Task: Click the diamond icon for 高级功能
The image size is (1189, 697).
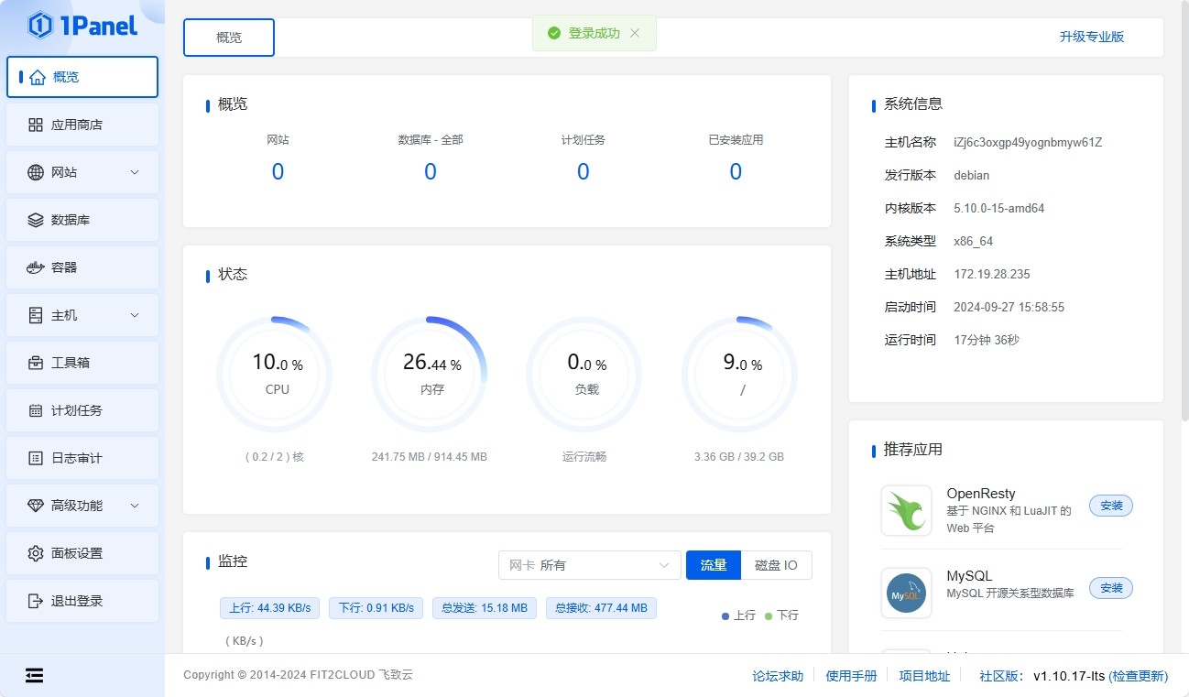Action: tap(36, 506)
